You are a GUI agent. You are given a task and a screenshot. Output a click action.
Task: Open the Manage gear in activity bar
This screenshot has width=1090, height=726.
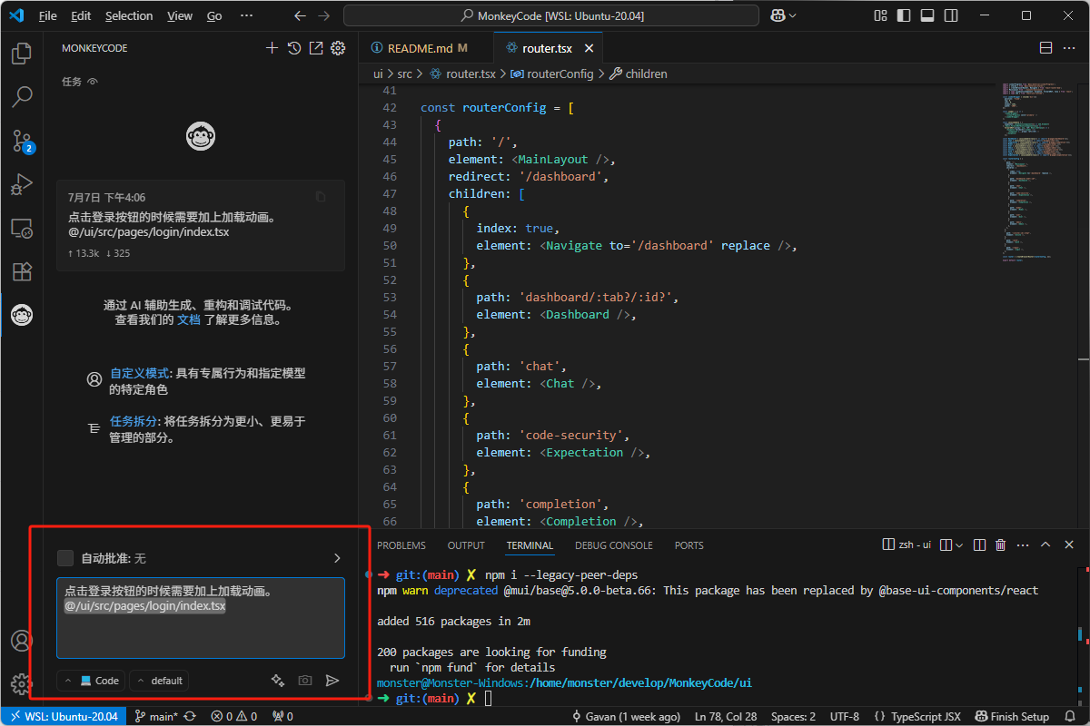[22, 683]
